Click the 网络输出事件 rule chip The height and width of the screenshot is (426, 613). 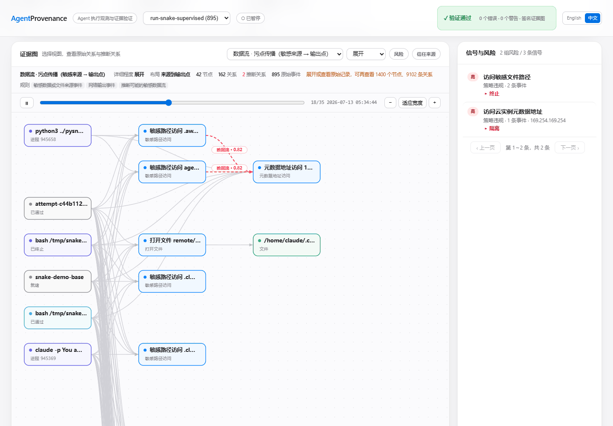102,85
